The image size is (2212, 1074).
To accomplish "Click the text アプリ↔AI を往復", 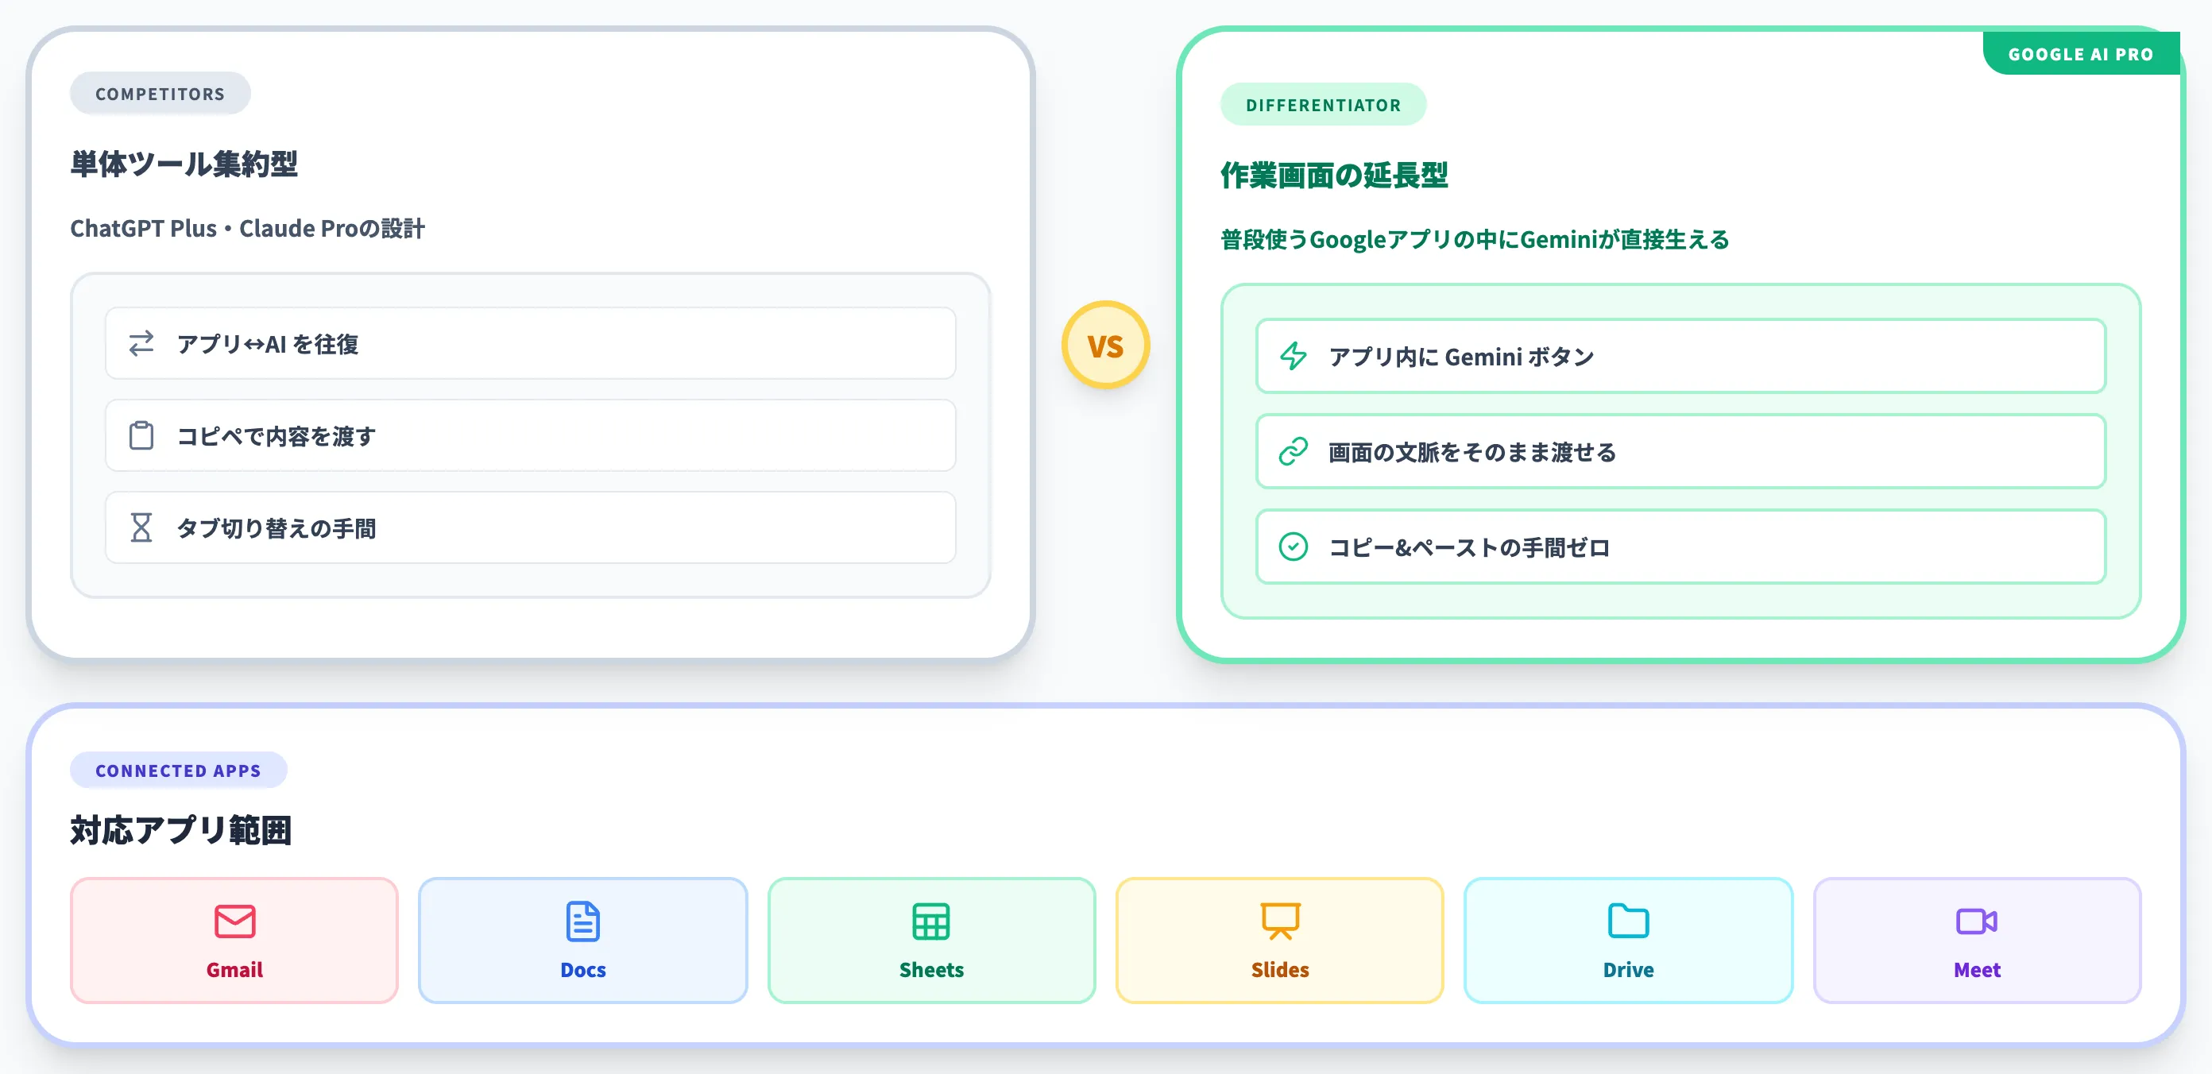I will tap(268, 344).
